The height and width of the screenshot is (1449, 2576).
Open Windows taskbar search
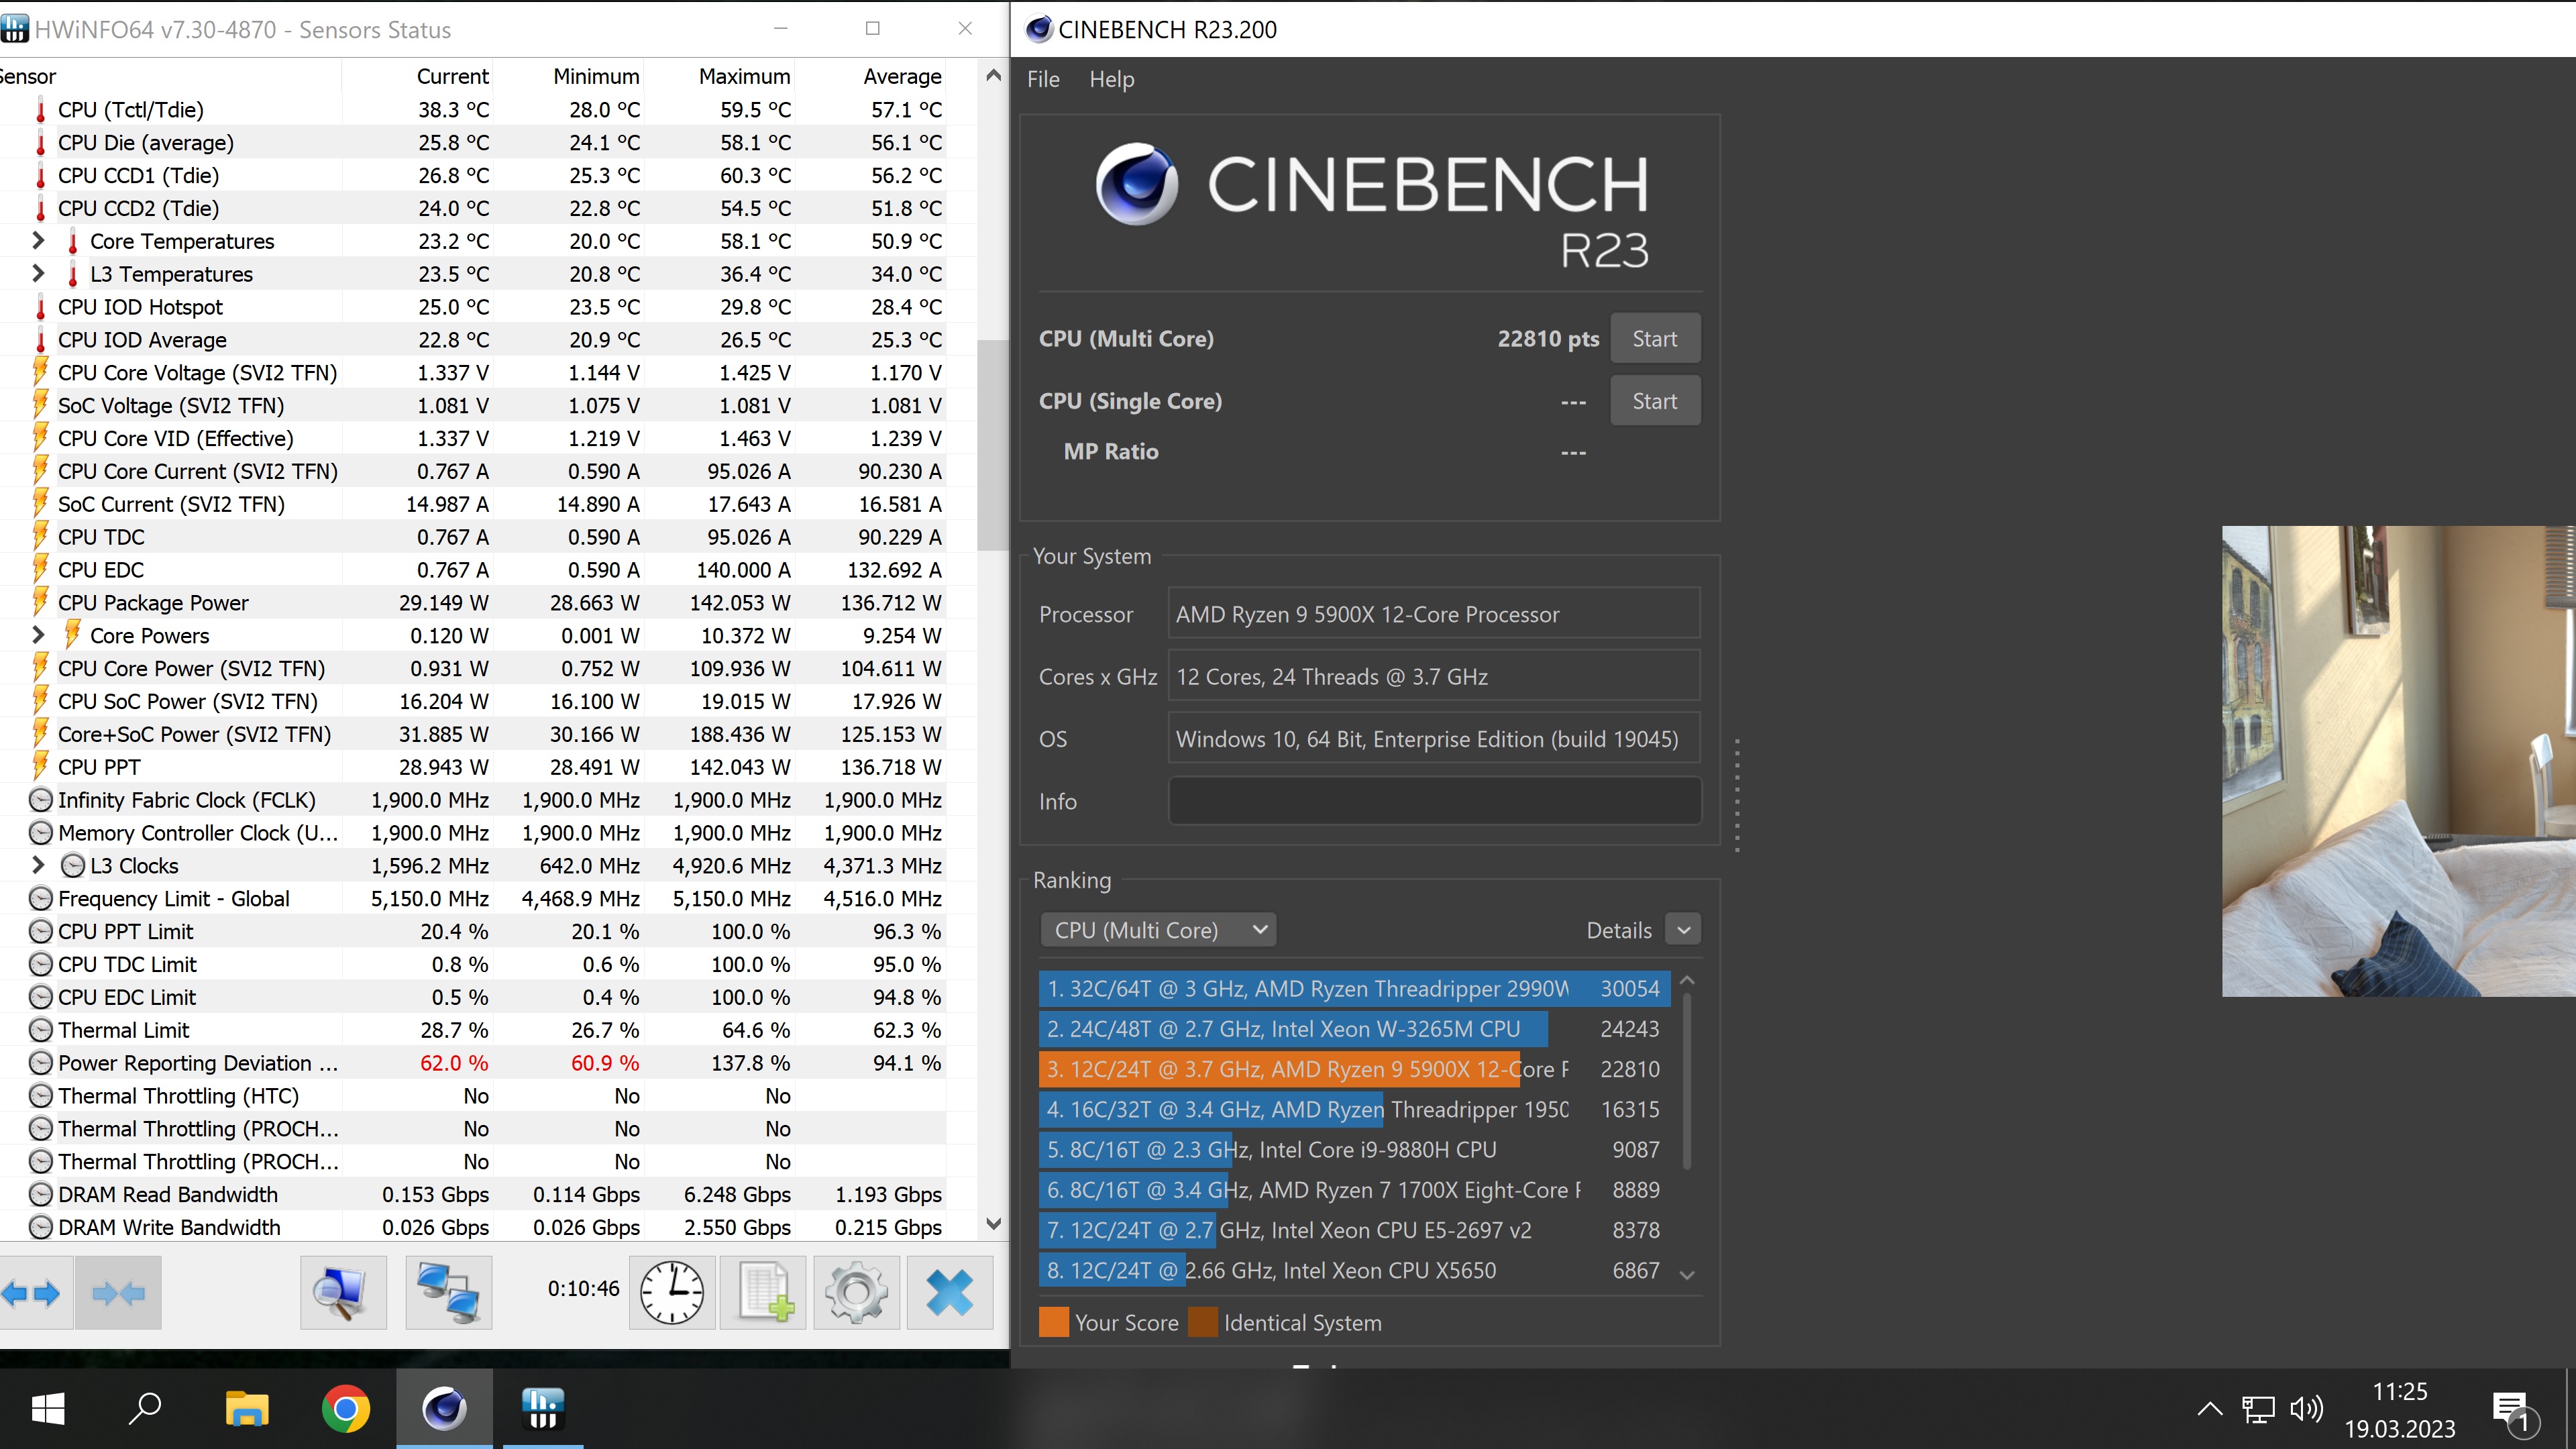tap(145, 1409)
